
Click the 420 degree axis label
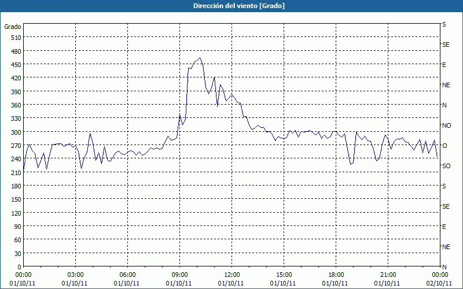click(16, 78)
